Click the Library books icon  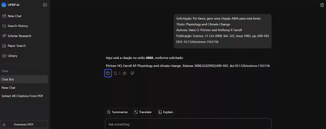point(4,56)
